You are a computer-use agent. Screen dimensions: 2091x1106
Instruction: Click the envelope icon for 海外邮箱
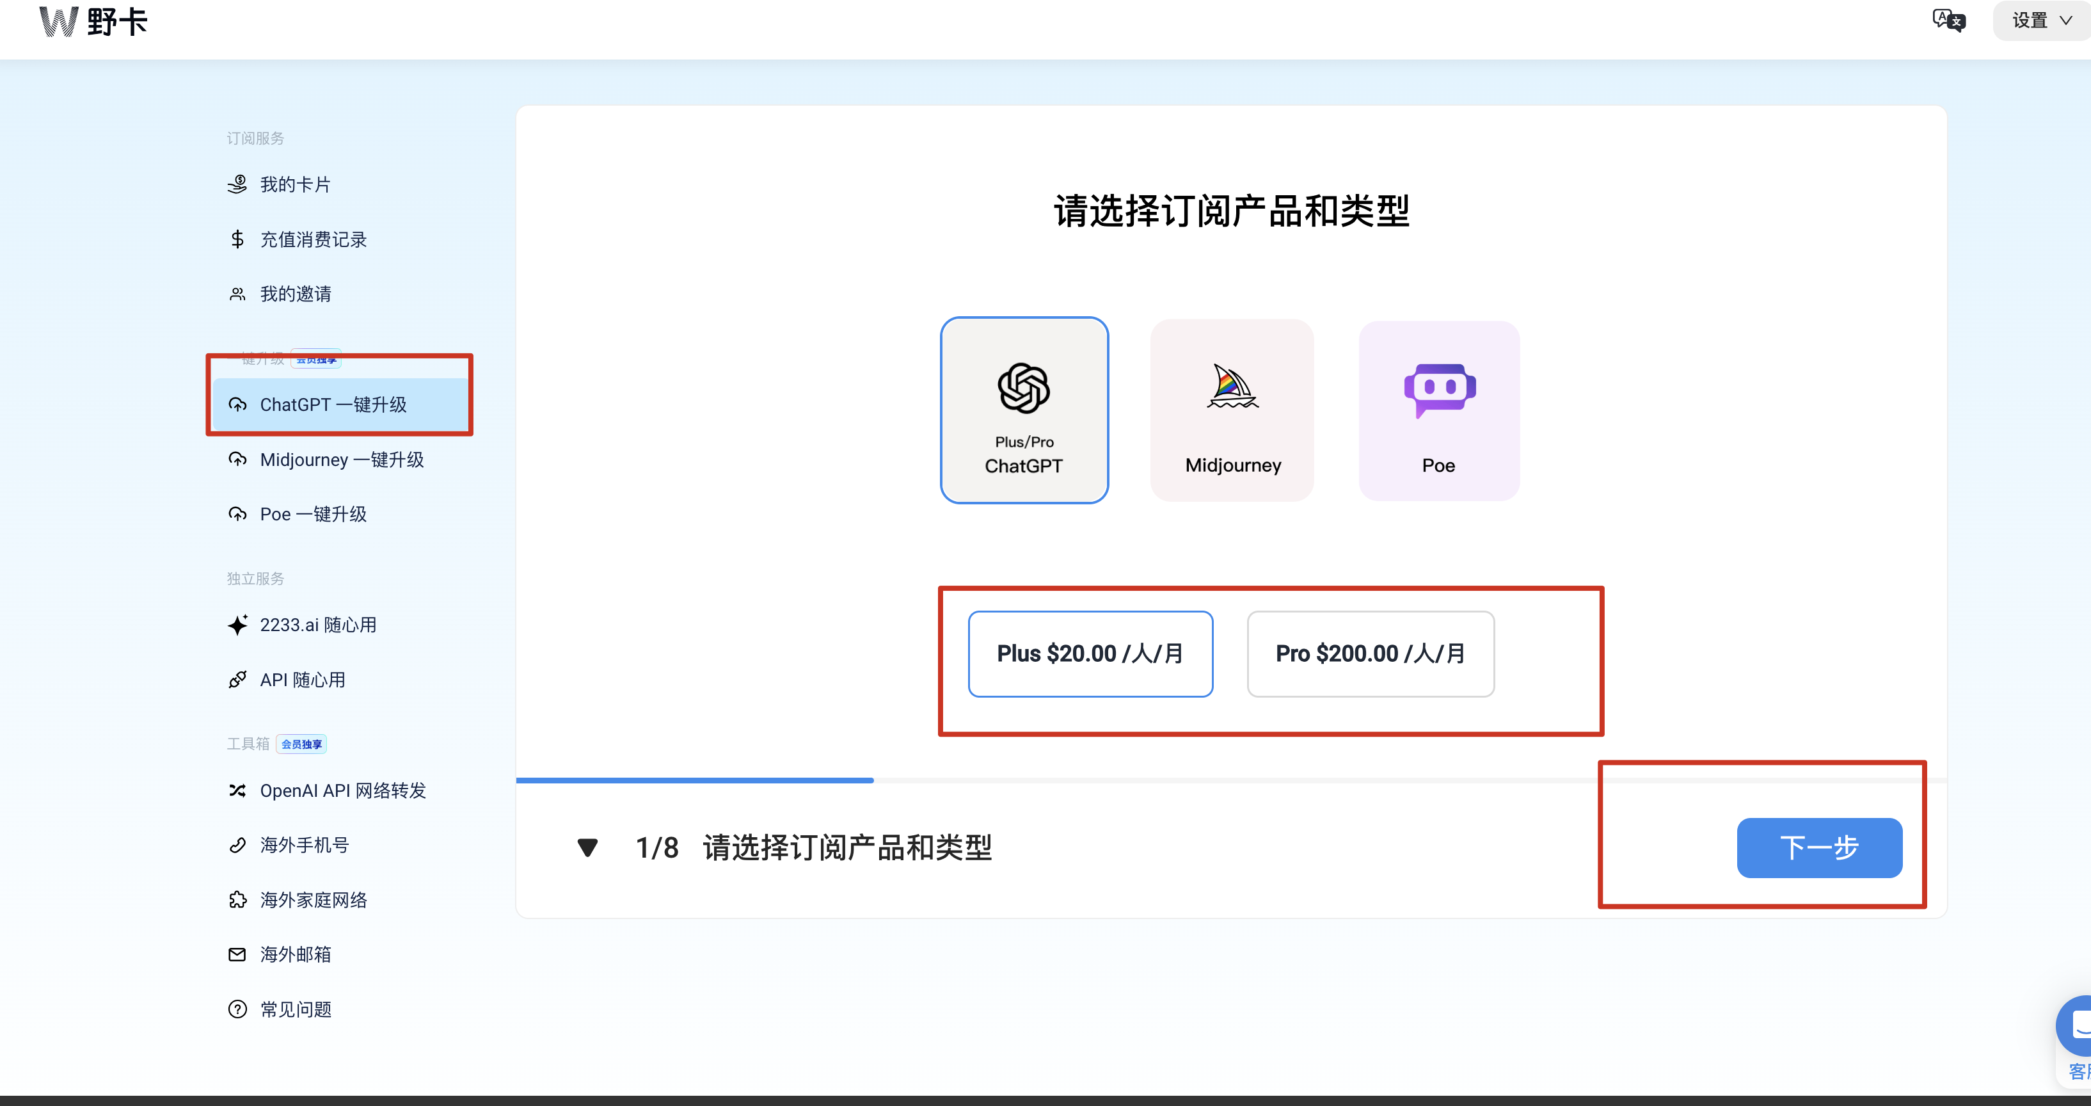coord(237,954)
